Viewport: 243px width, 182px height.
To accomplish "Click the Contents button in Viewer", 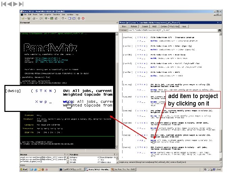I will tap(164, 27).
